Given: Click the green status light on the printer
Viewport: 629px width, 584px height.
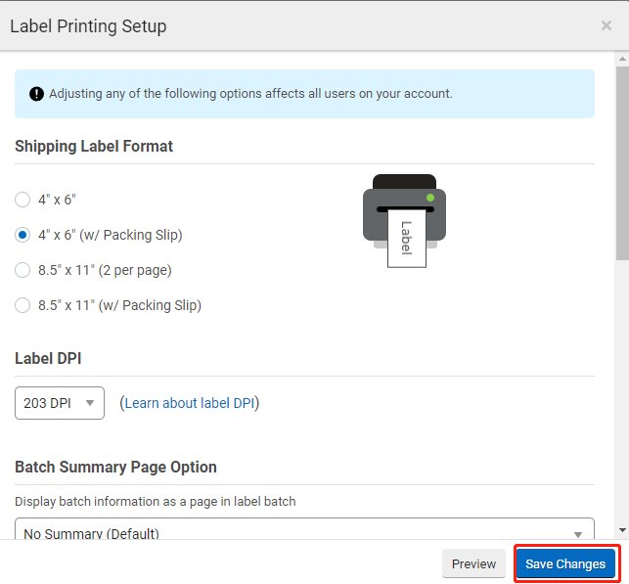Looking at the screenshot, I should 429,199.
